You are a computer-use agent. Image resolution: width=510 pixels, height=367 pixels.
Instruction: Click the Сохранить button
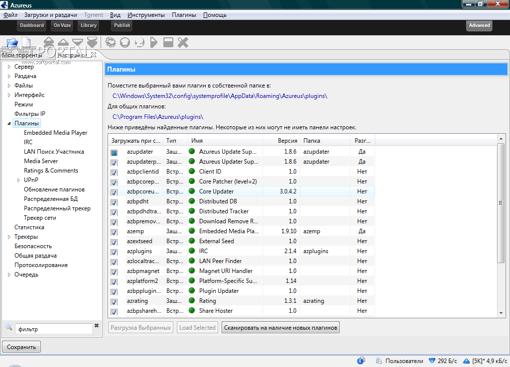(x=21, y=347)
